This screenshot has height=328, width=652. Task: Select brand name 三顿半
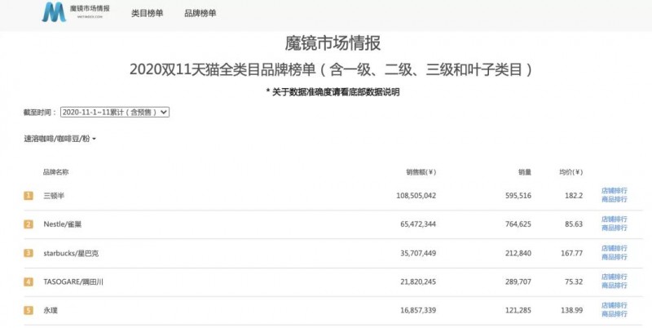[x=54, y=196]
